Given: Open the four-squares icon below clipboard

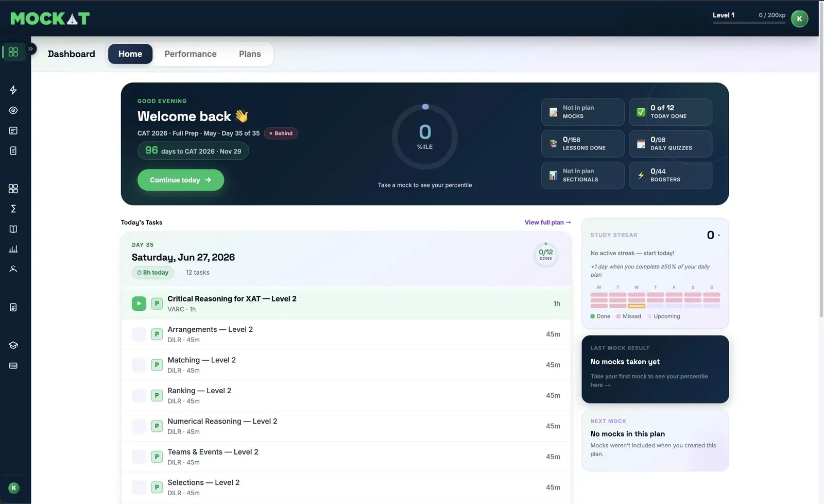Looking at the screenshot, I should point(13,189).
